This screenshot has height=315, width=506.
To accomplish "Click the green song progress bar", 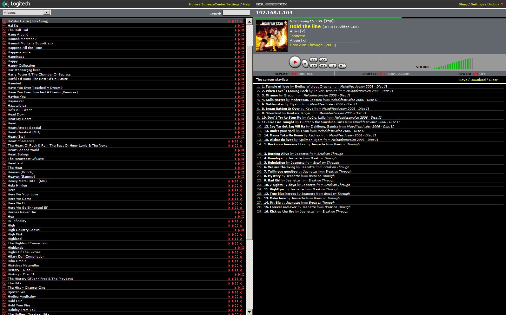I will 327,18.
